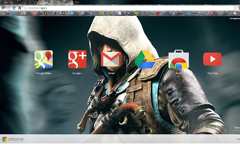Close the New Tab tab

[34, 3]
